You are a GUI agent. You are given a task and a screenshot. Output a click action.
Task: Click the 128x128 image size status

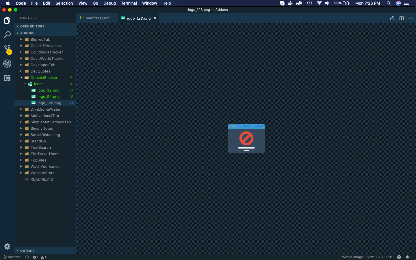373,257
